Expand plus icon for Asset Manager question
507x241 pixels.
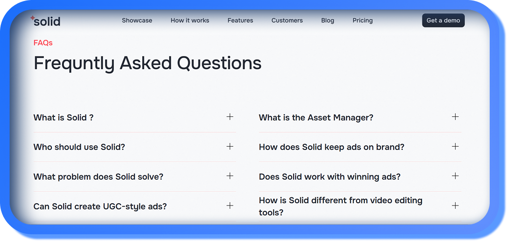(x=455, y=116)
